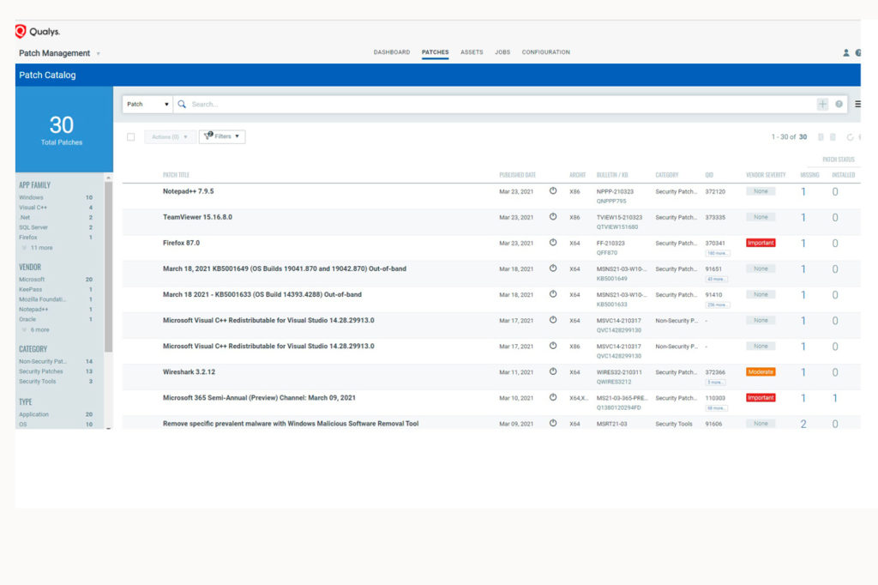Viewport: 878px width, 585px height.
Task: Click the reboot icon for KB5001649 row
Action: pos(553,268)
